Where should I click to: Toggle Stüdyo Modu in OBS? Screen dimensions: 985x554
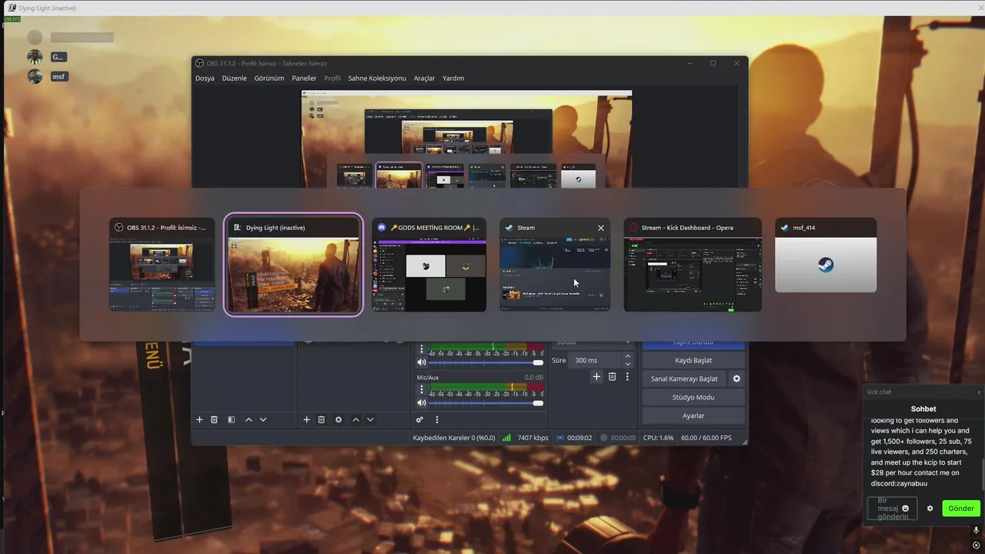[693, 397]
